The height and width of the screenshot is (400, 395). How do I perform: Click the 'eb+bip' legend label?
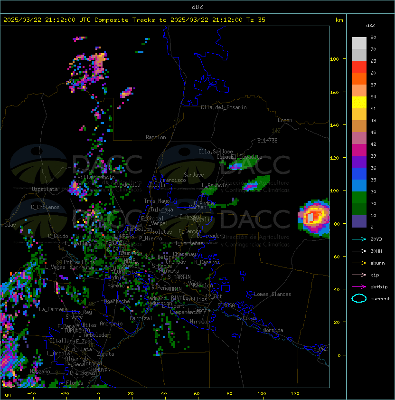(x=379, y=287)
